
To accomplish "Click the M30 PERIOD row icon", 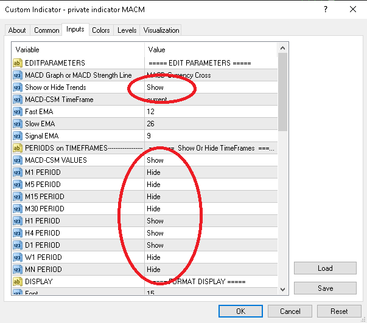I will tap(18, 209).
